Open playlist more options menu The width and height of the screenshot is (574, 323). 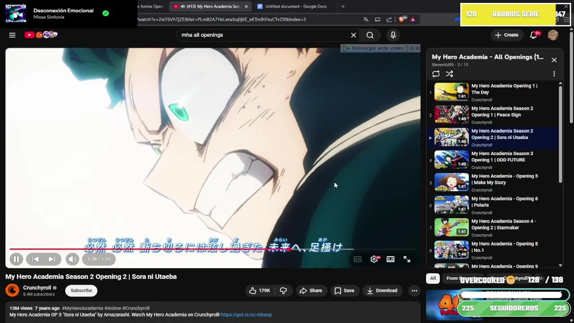tap(554, 74)
